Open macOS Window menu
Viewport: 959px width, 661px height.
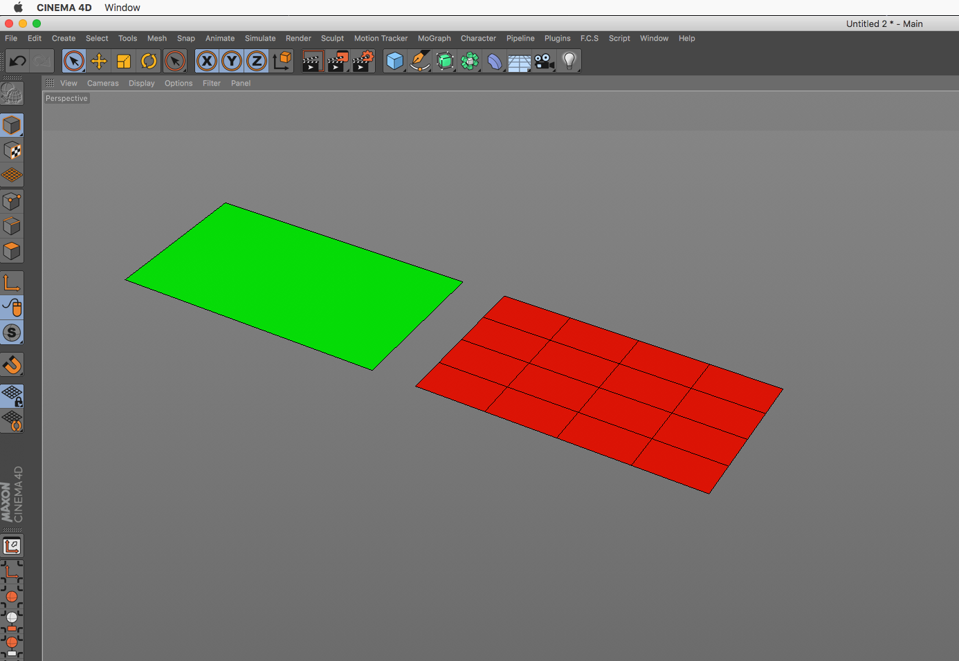122,8
